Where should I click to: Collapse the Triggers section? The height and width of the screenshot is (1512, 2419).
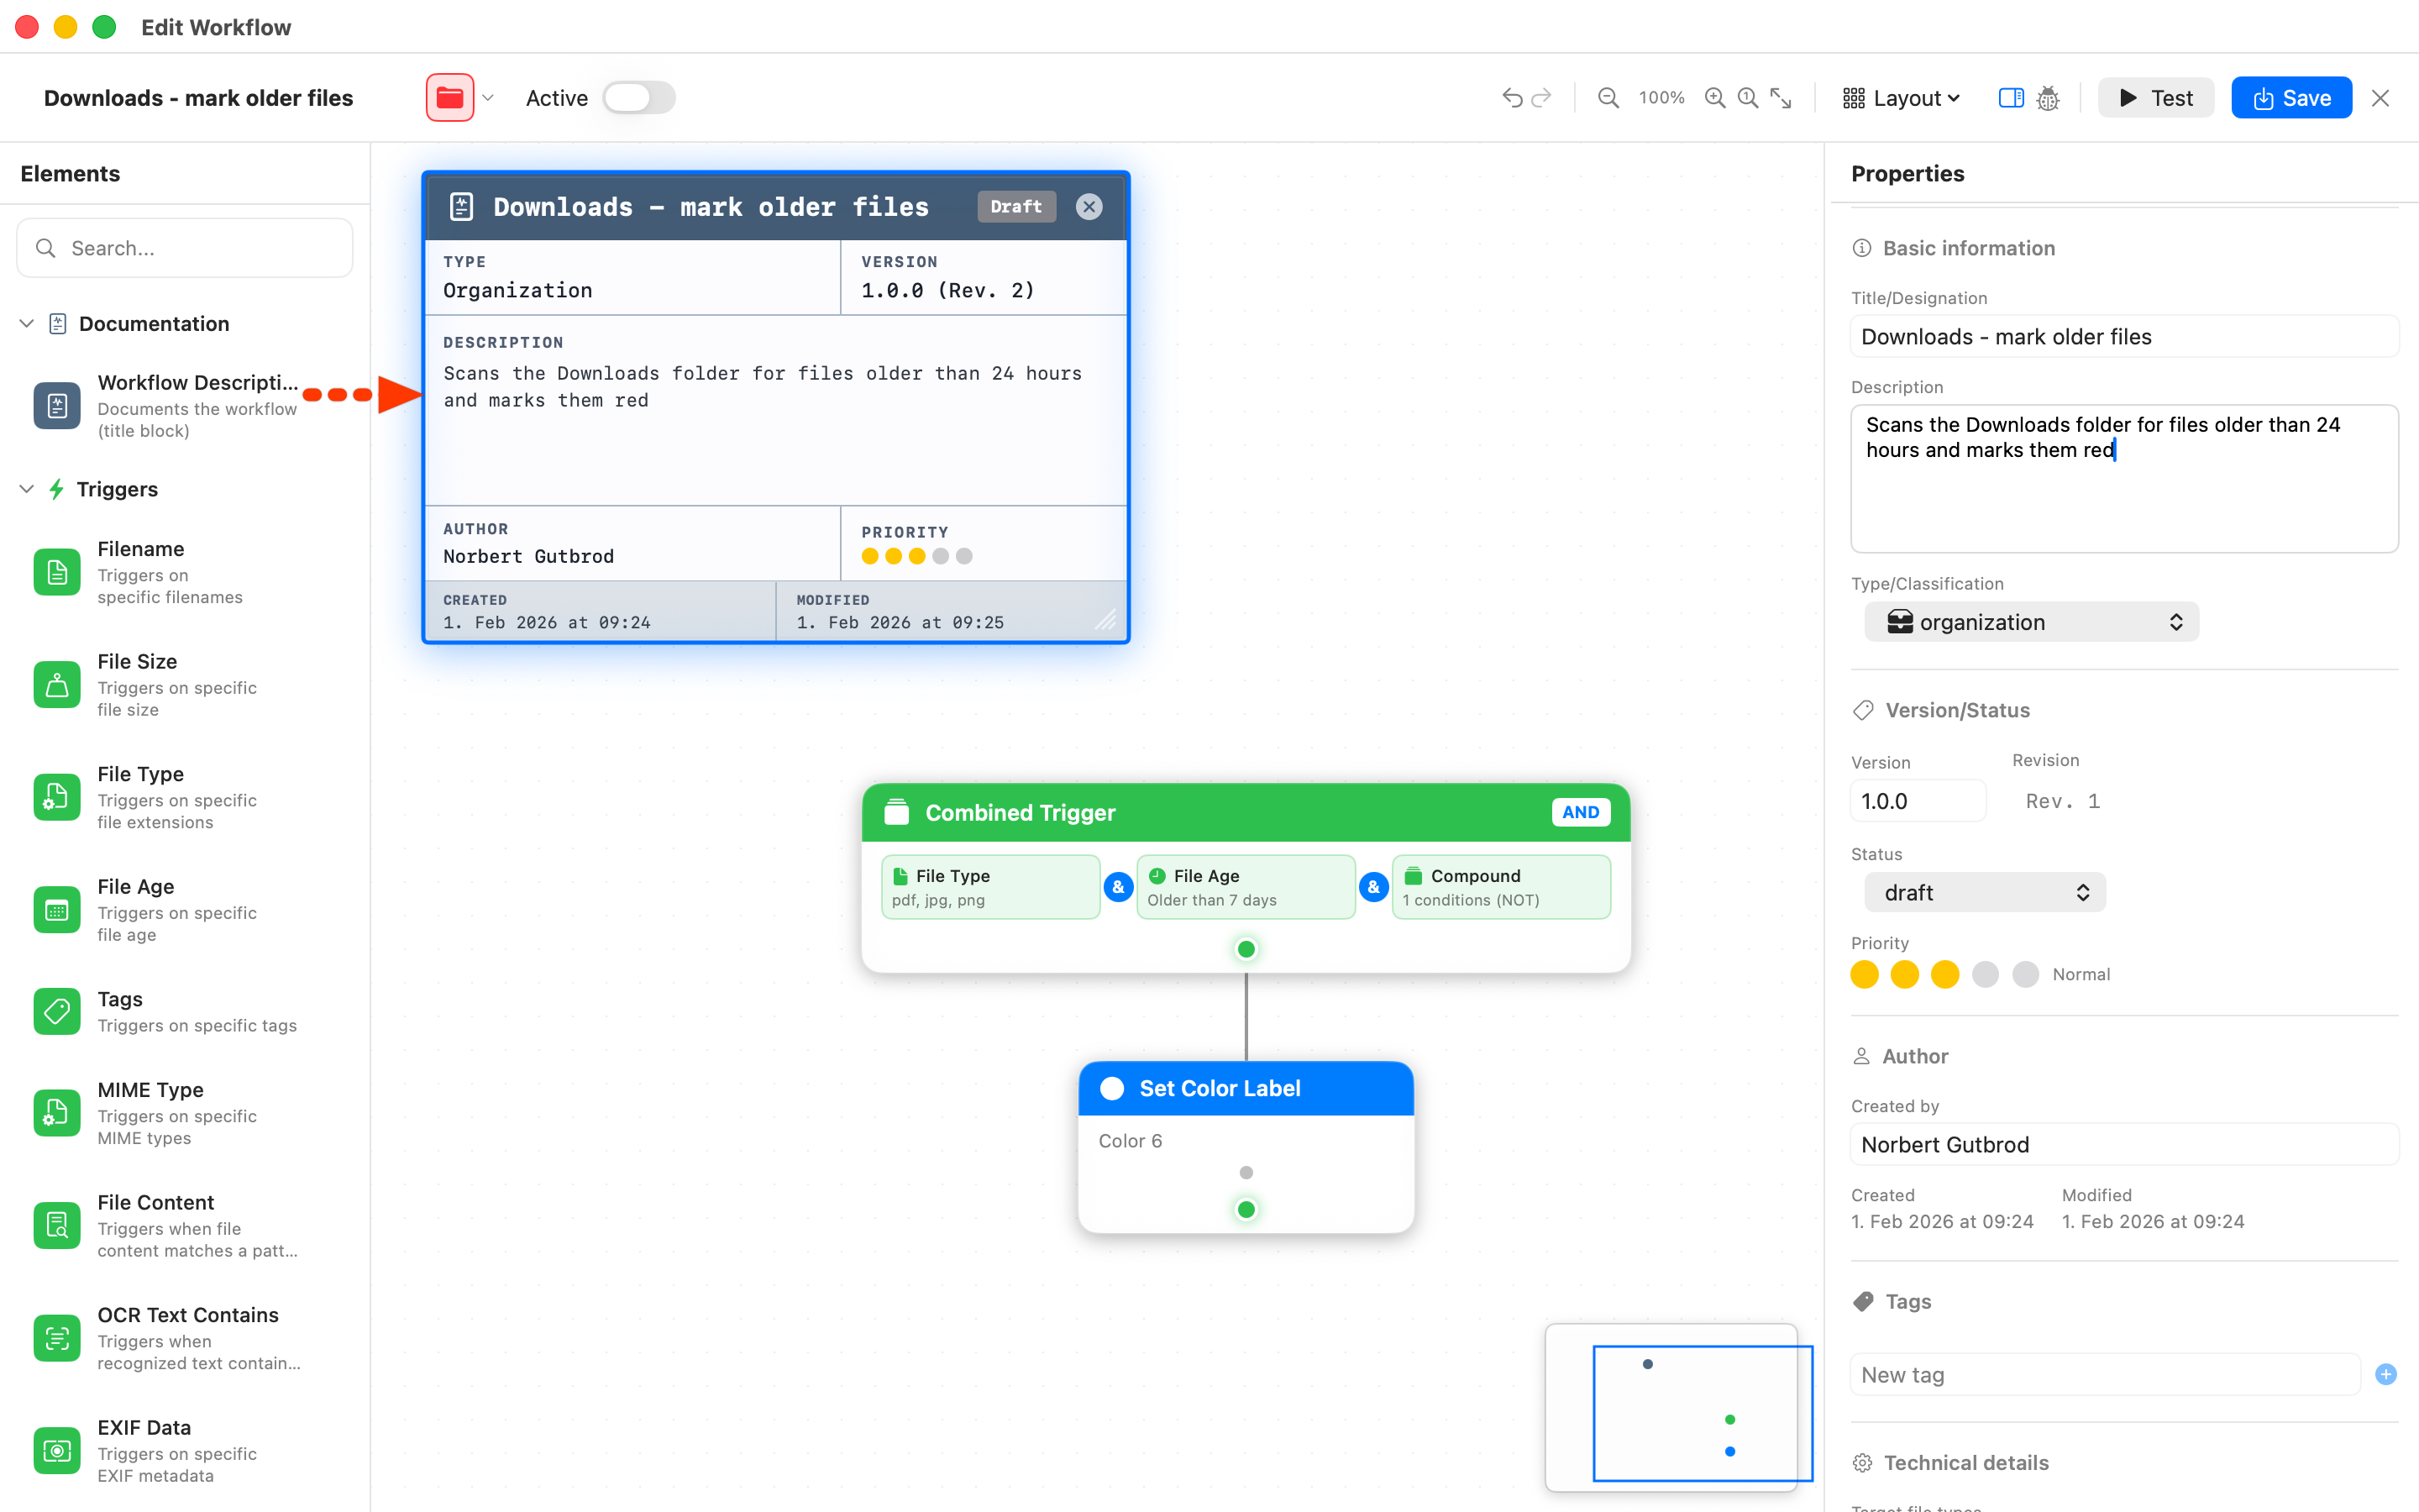[x=27, y=489]
